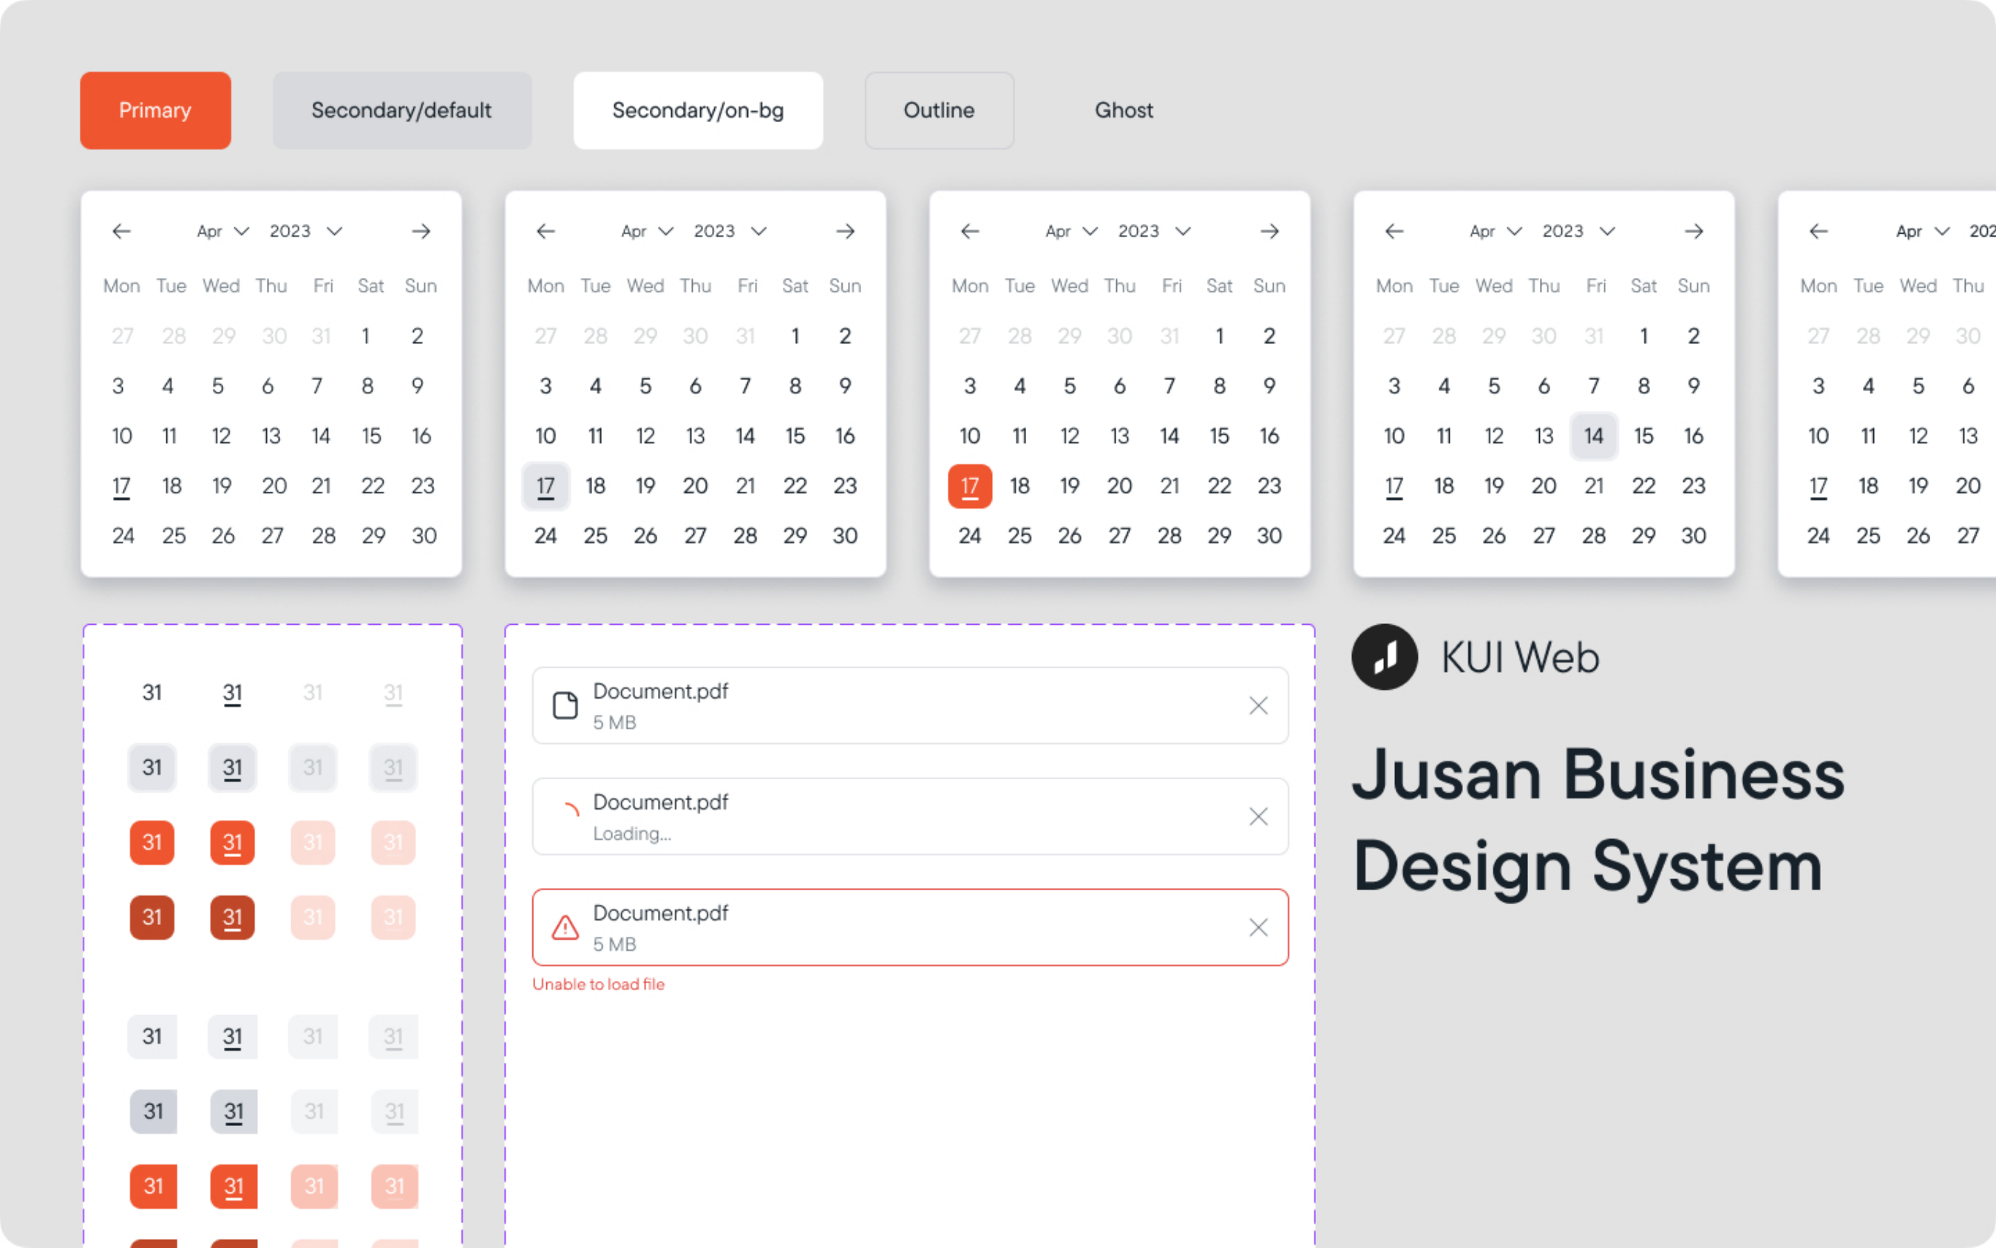Click previous month arrow in fourth calendar
This screenshot has height=1248, width=1996.
click(x=1394, y=231)
